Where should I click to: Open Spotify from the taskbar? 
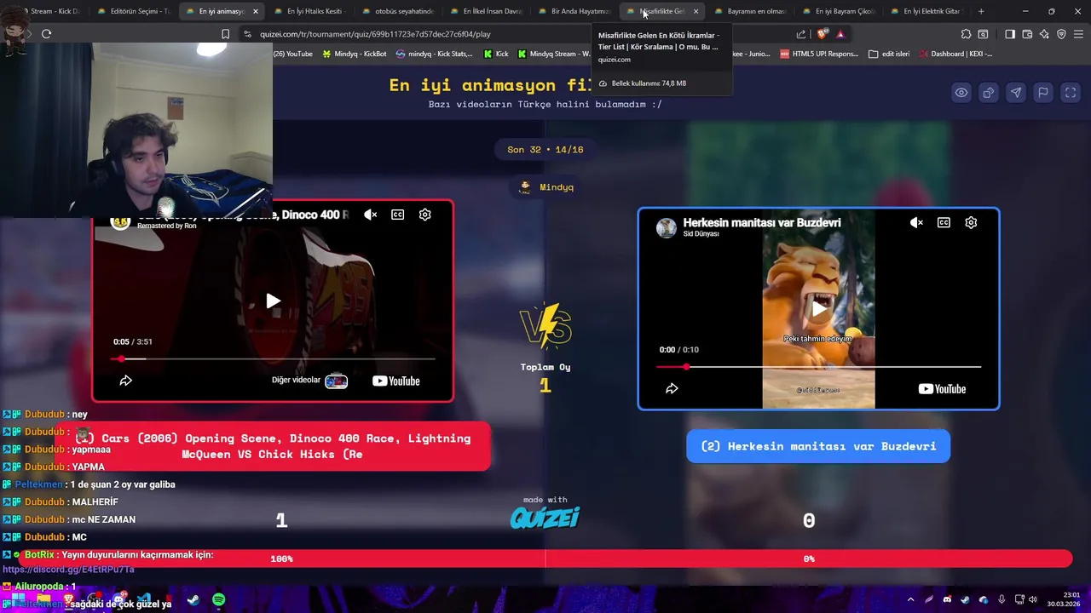[x=219, y=600]
